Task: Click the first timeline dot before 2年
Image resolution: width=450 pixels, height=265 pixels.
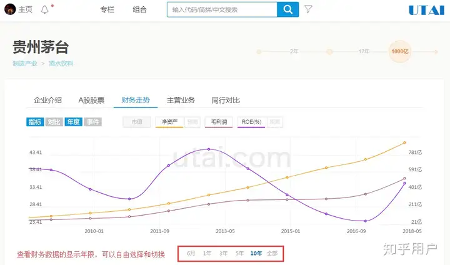Action: point(259,52)
